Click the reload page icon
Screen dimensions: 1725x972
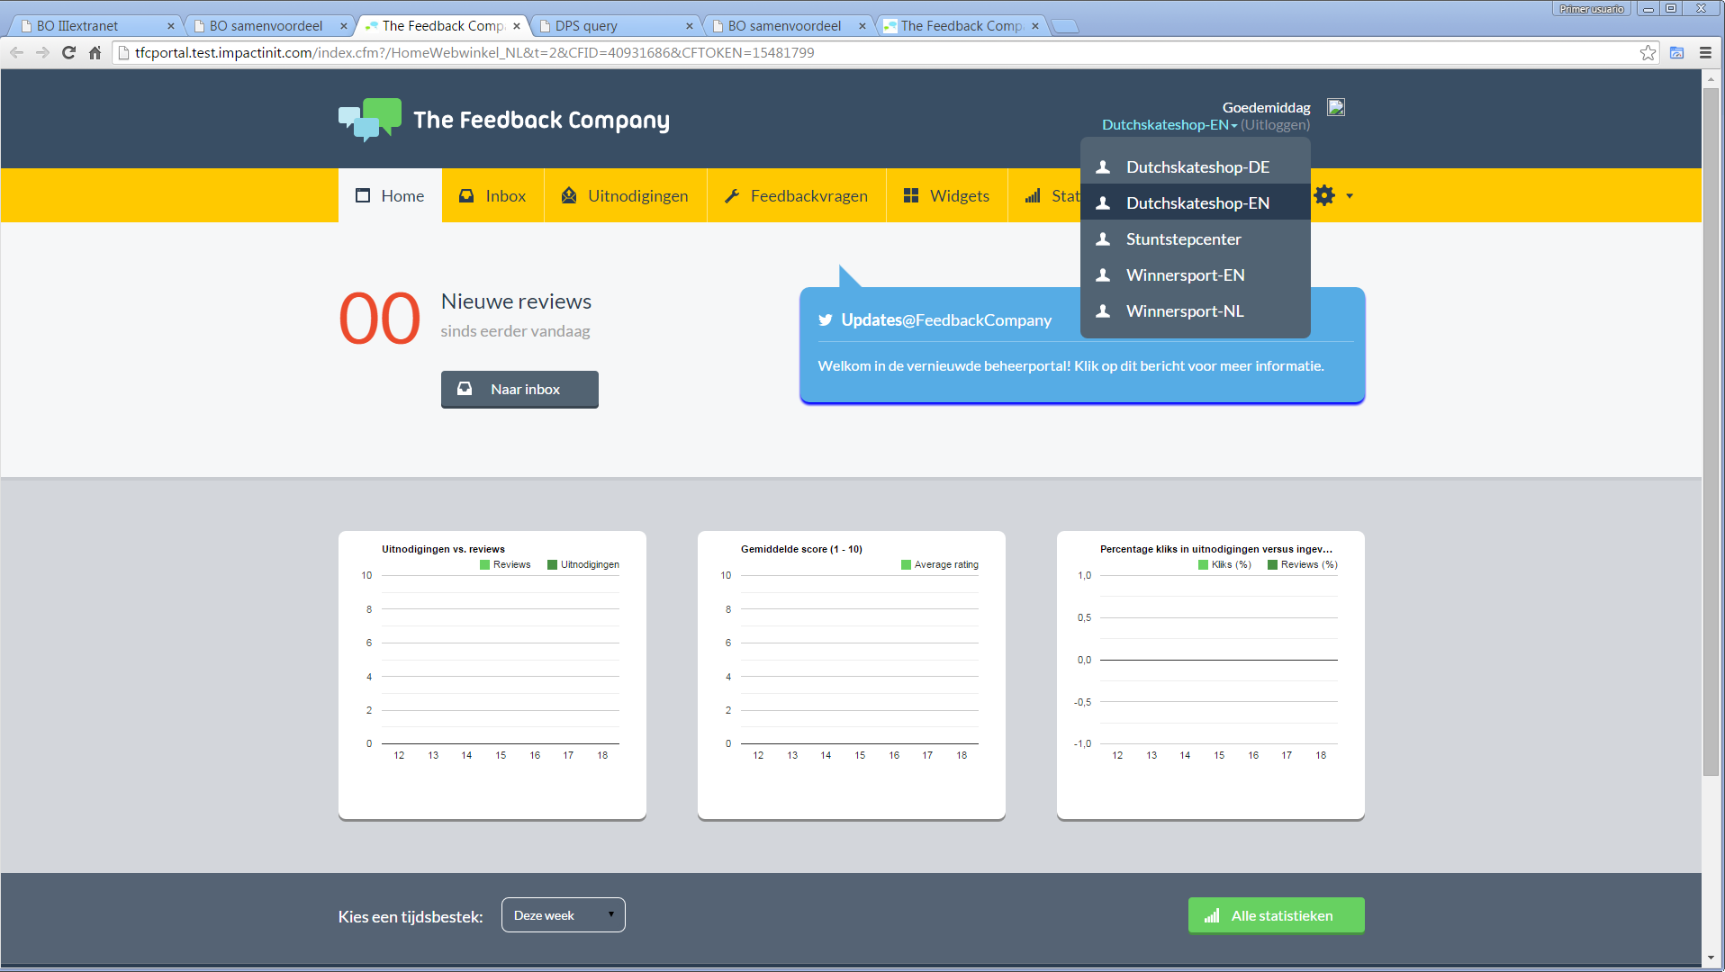tap(68, 53)
